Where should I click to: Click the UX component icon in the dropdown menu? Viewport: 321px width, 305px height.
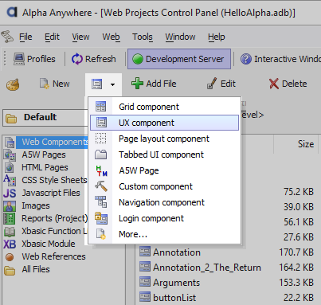pos(101,123)
